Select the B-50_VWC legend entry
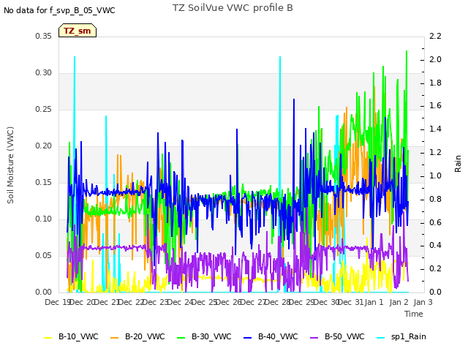Screen dimensions: 468x351 pos(337,336)
